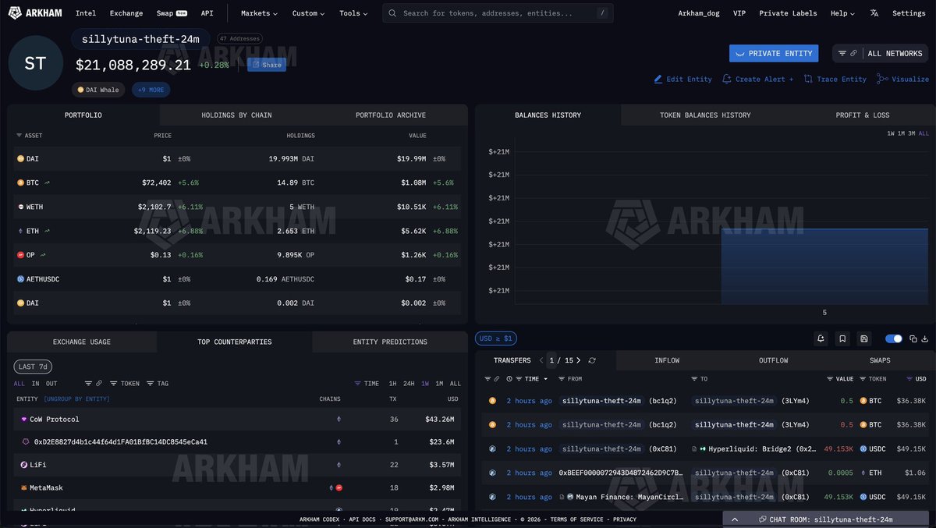Open the ENTITY PREDICTIONS tab
This screenshot has height=528, width=936.
(390, 342)
